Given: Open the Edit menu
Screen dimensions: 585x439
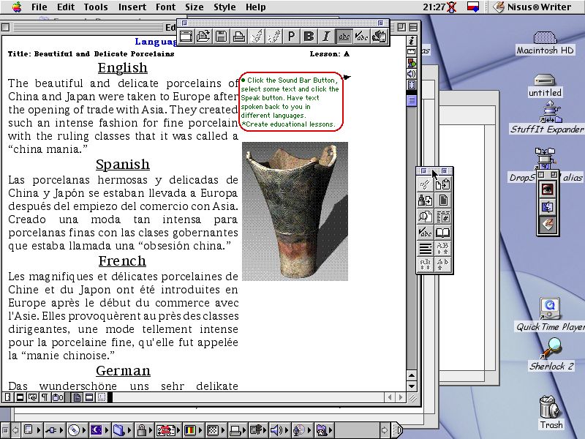Looking at the screenshot, I should click(x=66, y=7).
